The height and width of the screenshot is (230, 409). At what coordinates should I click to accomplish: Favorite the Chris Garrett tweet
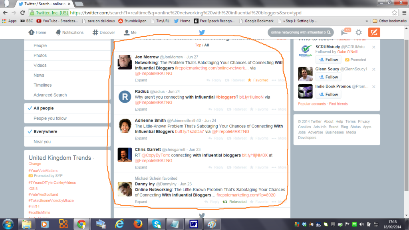coord(259,167)
